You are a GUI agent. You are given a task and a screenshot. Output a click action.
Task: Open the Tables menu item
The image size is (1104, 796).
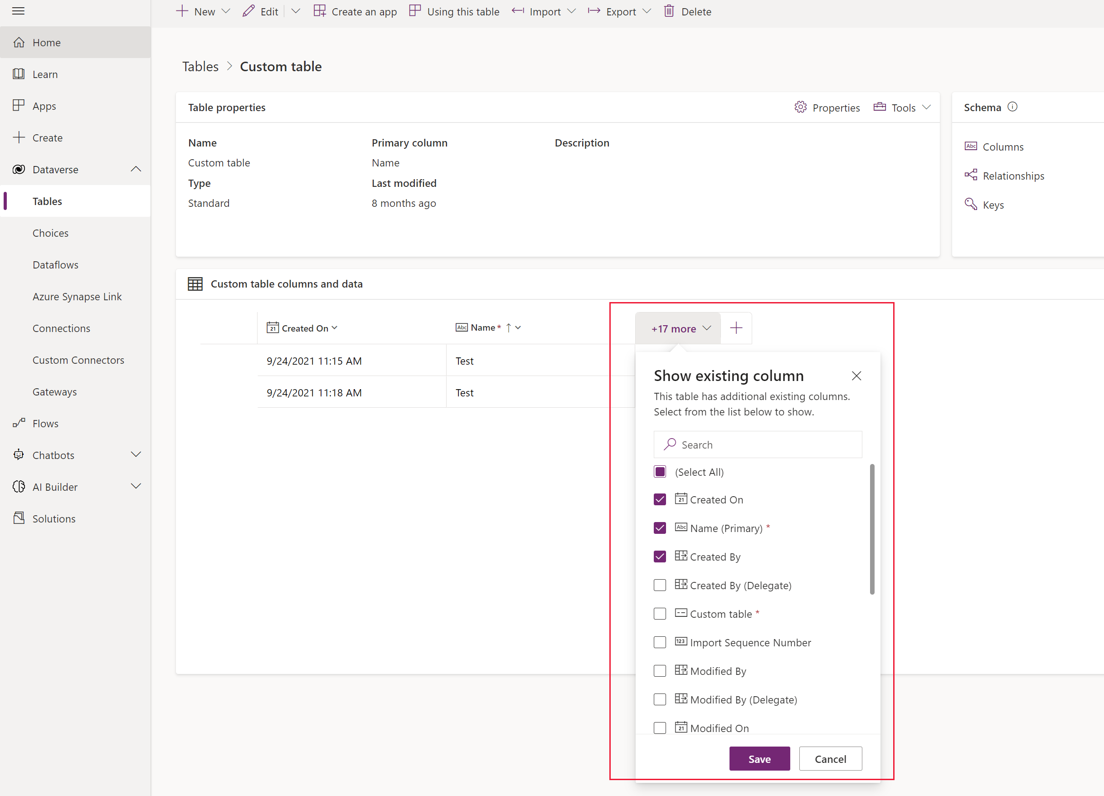coord(47,201)
